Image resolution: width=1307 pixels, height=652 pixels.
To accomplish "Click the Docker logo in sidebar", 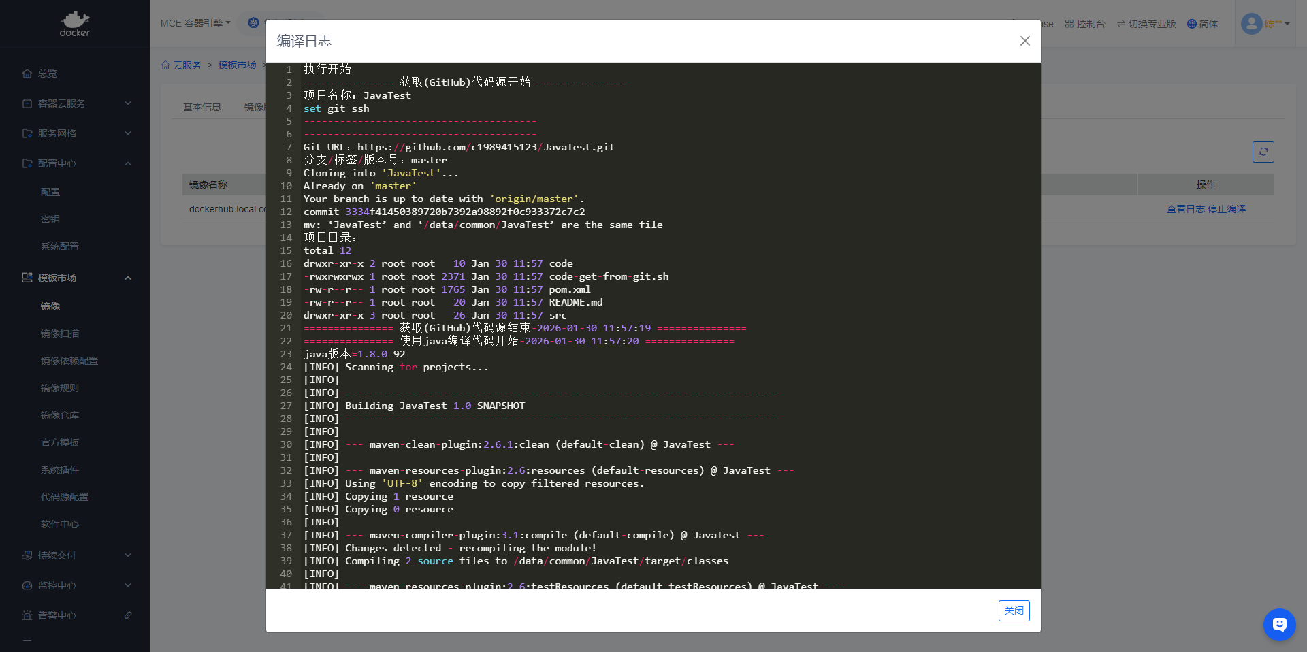I will (74, 24).
